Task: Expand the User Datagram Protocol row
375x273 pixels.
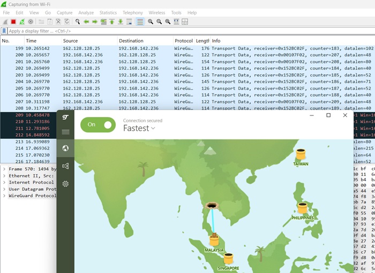Action: pos(4,189)
